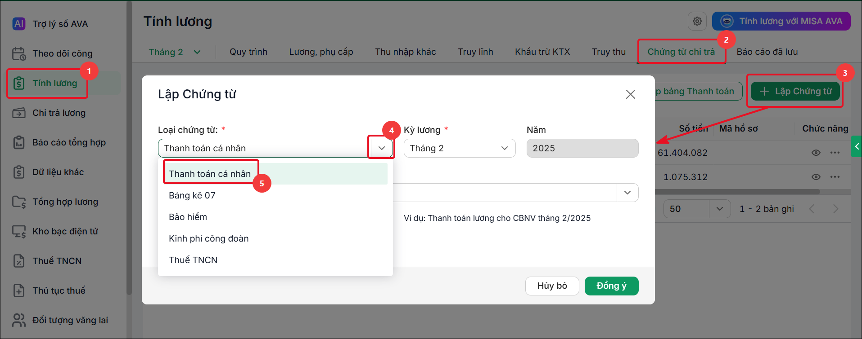The image size is (862, 339).
Task: Select Bảo hiểm option
Action: click(x=275, y=217)
